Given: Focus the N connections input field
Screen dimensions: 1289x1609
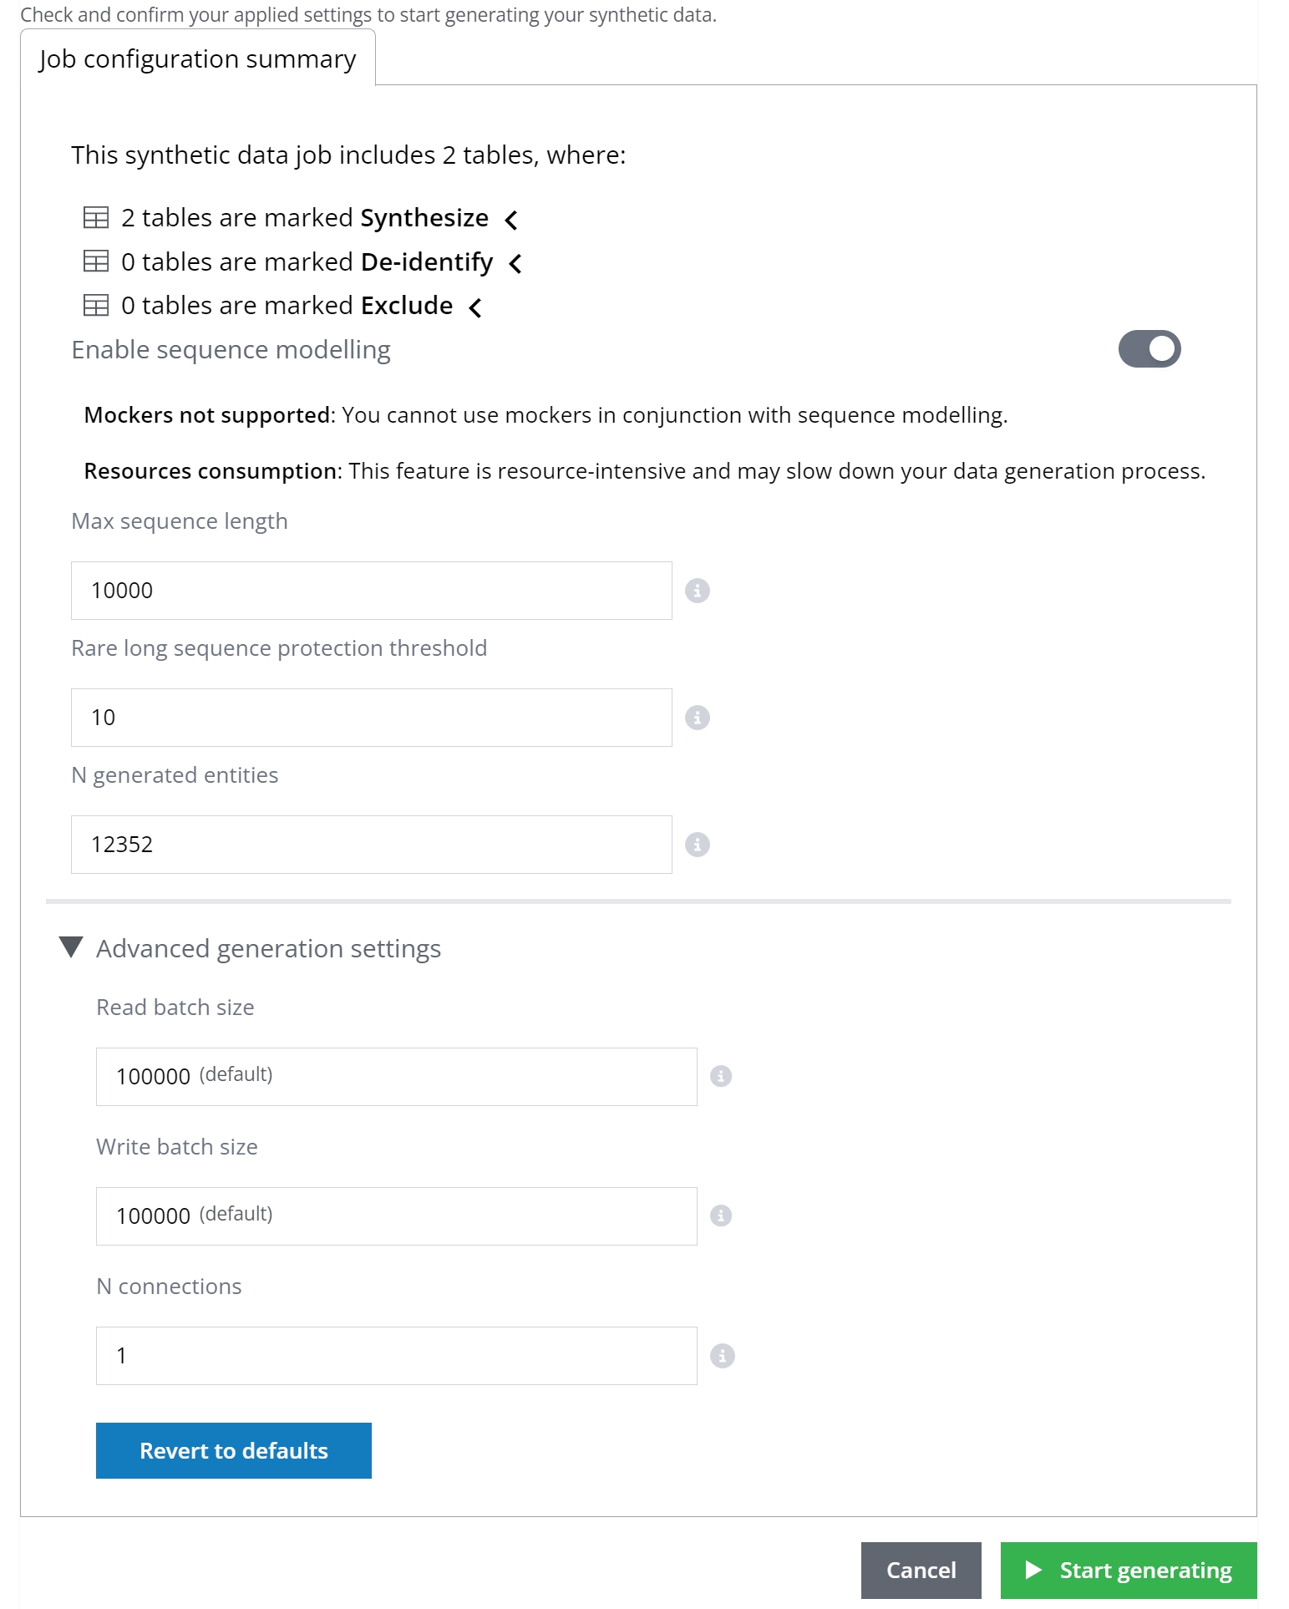Looking at the screenshot, I should tap(396, 1355).
